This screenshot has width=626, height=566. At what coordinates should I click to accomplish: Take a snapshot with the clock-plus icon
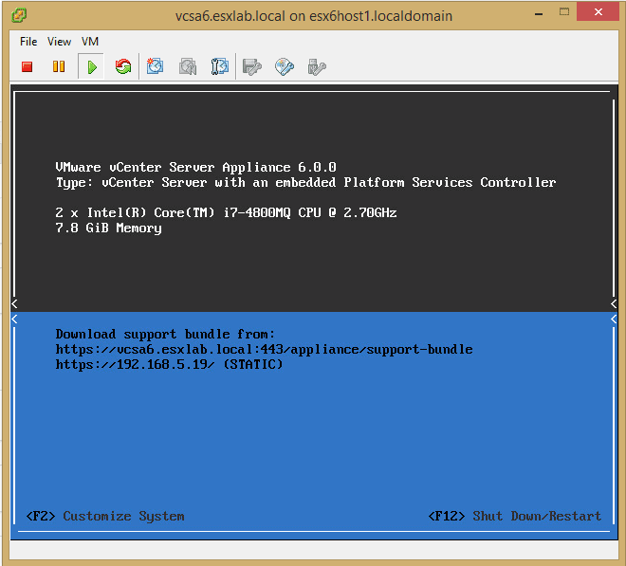pyautogui.click(x=155, y=66)
